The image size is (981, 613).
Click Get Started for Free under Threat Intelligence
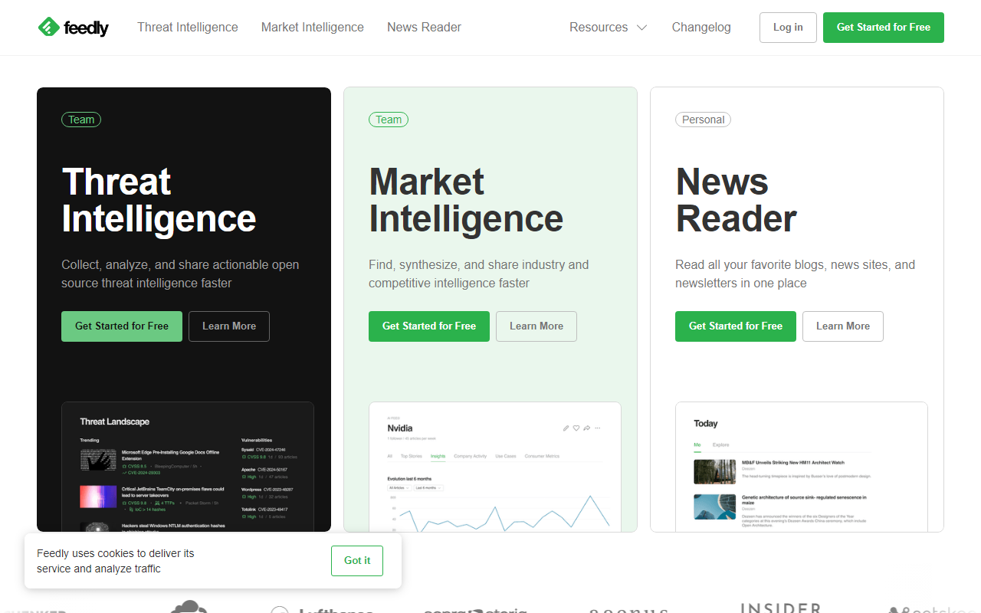coord(122,326)
